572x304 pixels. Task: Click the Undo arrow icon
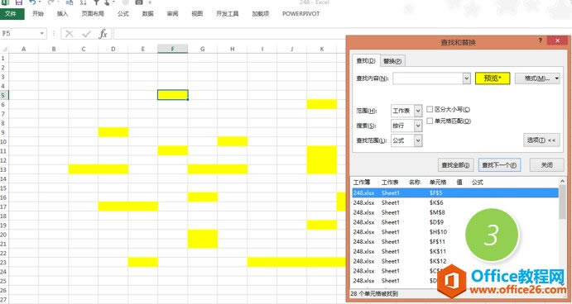(x=33, y=2)
